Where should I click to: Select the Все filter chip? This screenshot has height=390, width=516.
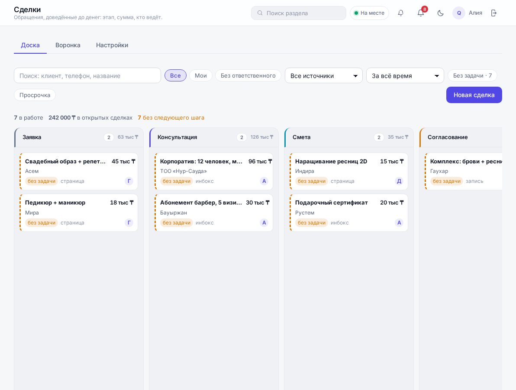(x=175, y=75)
